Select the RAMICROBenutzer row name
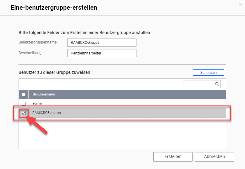Viewport: 245px width, 169px height. pyautogui.click(x=47, y=113)
